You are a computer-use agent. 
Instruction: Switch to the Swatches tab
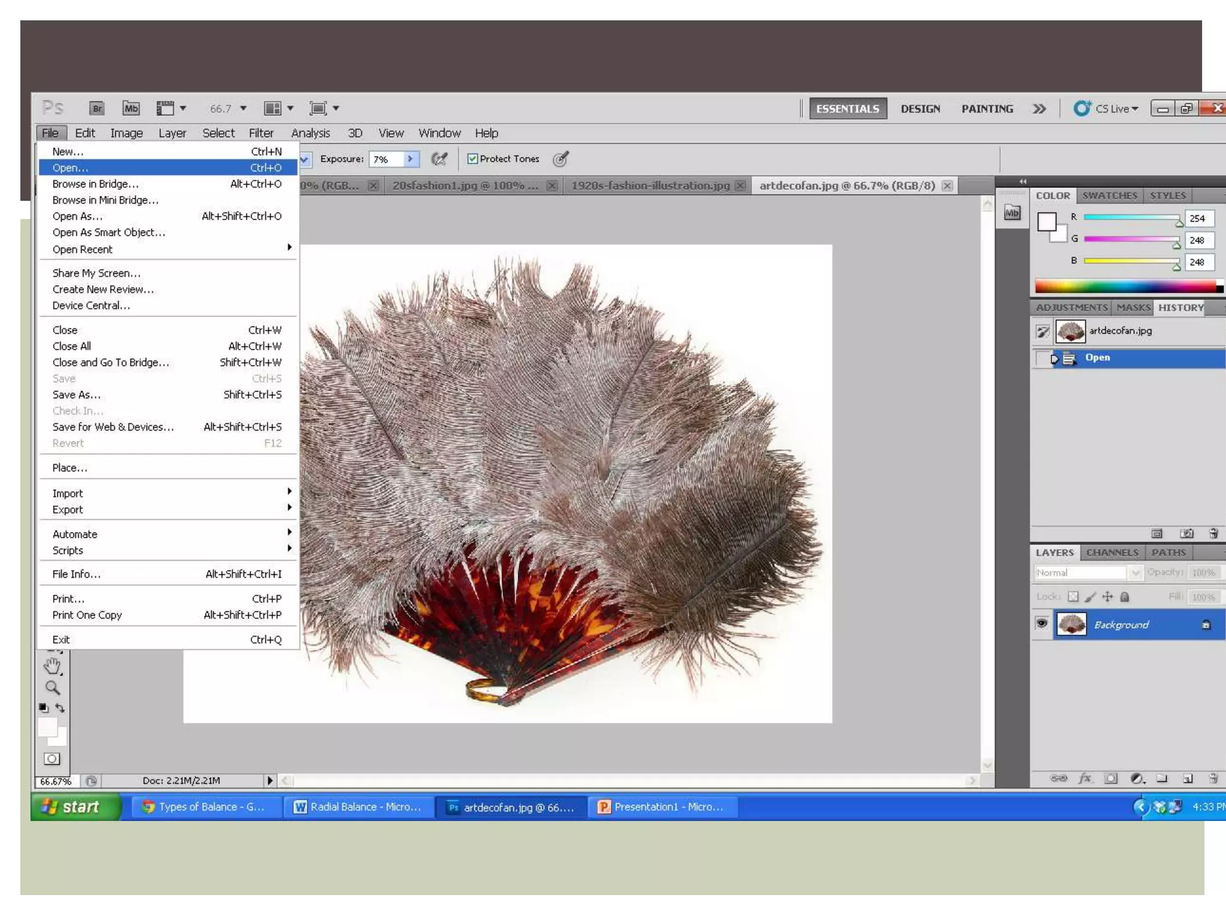(x=1109, y=196)
